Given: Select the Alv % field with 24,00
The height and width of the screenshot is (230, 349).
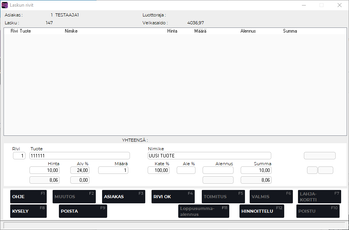Looking at the screenshot, I should tap(80, 170).
